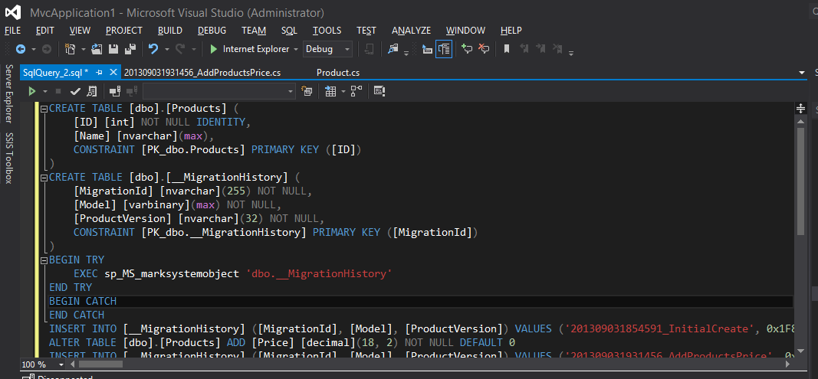Click the Navigate Backward arrow icon
This screenshot has width=818, height=379.
(21, 49)
